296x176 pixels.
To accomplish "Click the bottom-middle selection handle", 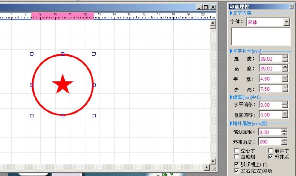I will click(x=63, y=116).
